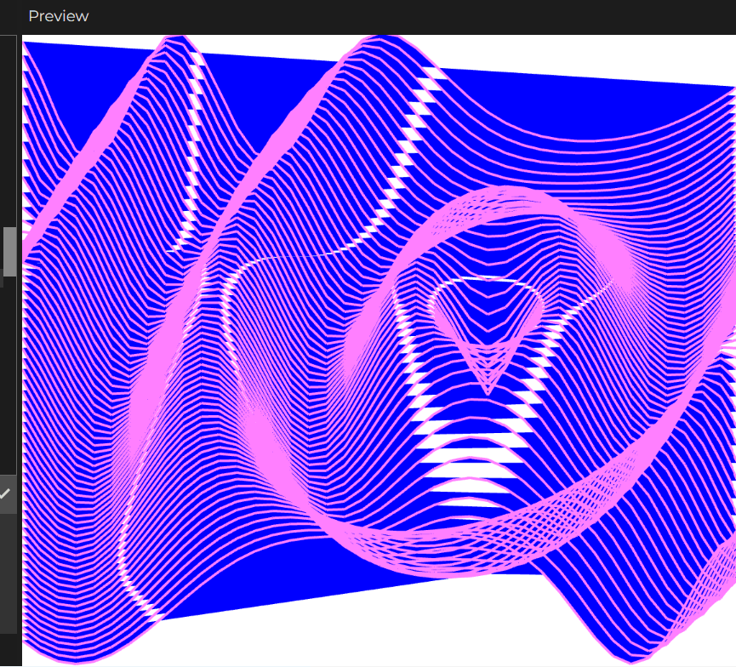This screenshot has width=736, height=667.
Task: Click the gray scrollbar thumb on left edge
Action: pos(9,251)
